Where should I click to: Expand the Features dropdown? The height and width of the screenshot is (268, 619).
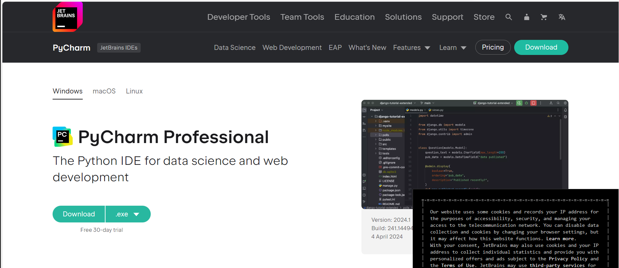pos(412,48)
